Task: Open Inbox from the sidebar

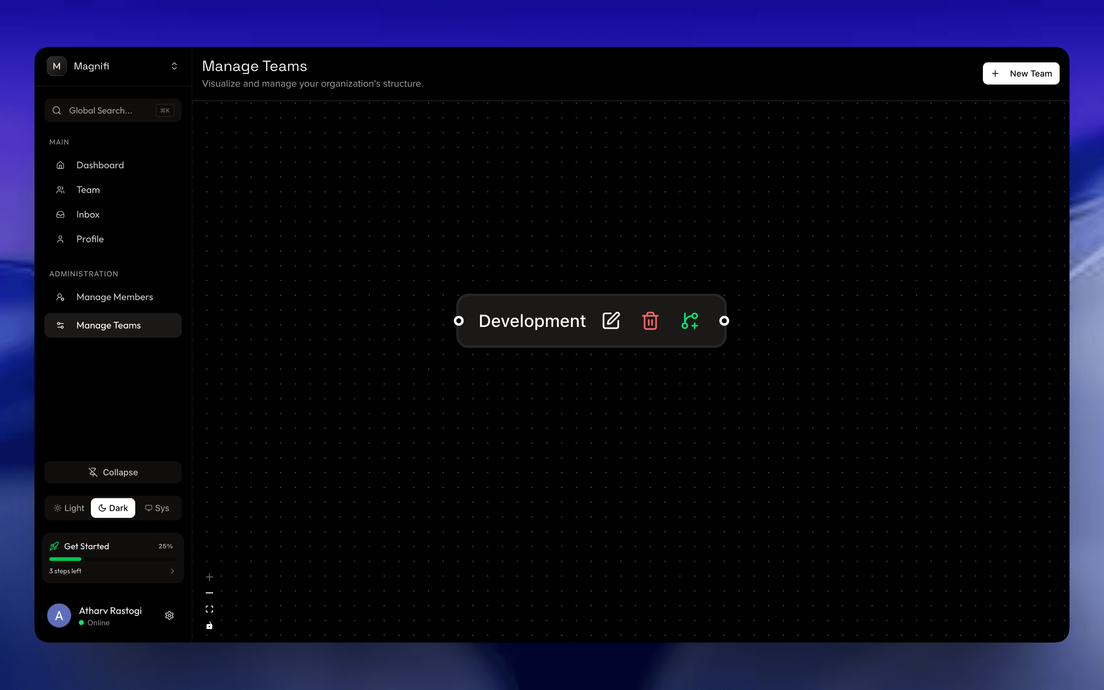Action: pyautogui.click(x=113, y=215)
